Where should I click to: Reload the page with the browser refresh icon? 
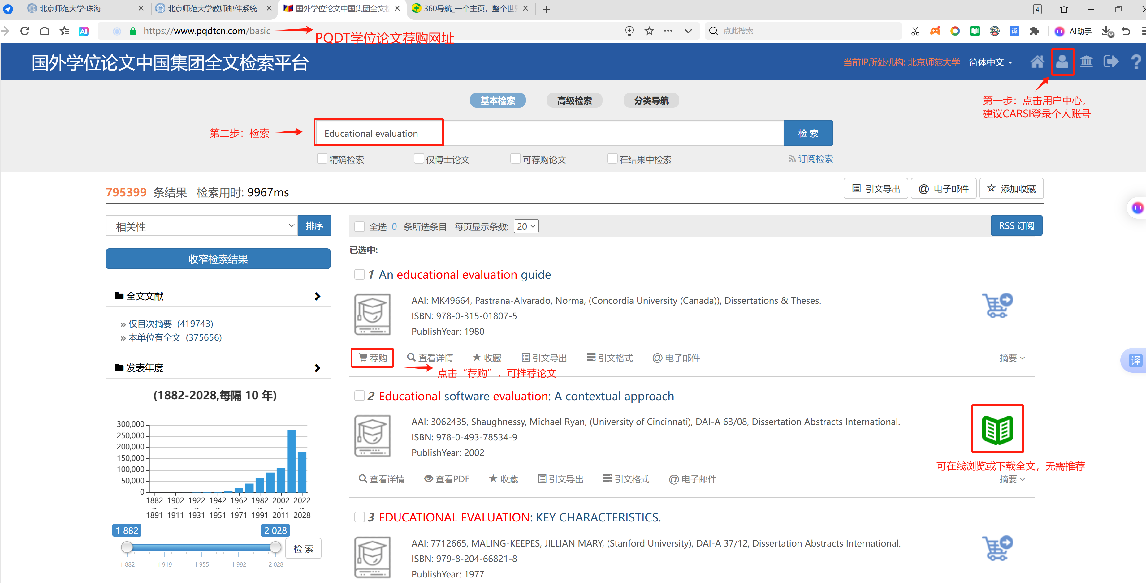[x=25, y=31]
